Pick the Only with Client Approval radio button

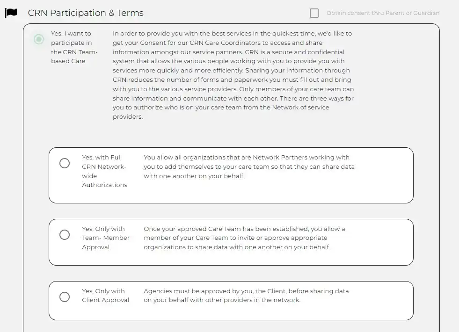coord(65,297)
